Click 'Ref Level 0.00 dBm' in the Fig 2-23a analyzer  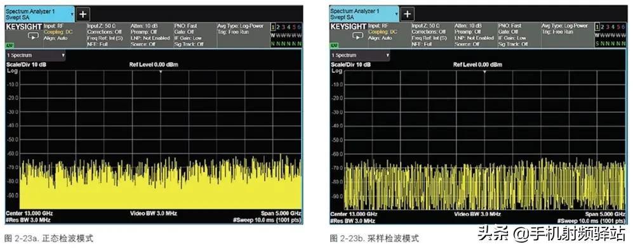(x=154, y=65)
